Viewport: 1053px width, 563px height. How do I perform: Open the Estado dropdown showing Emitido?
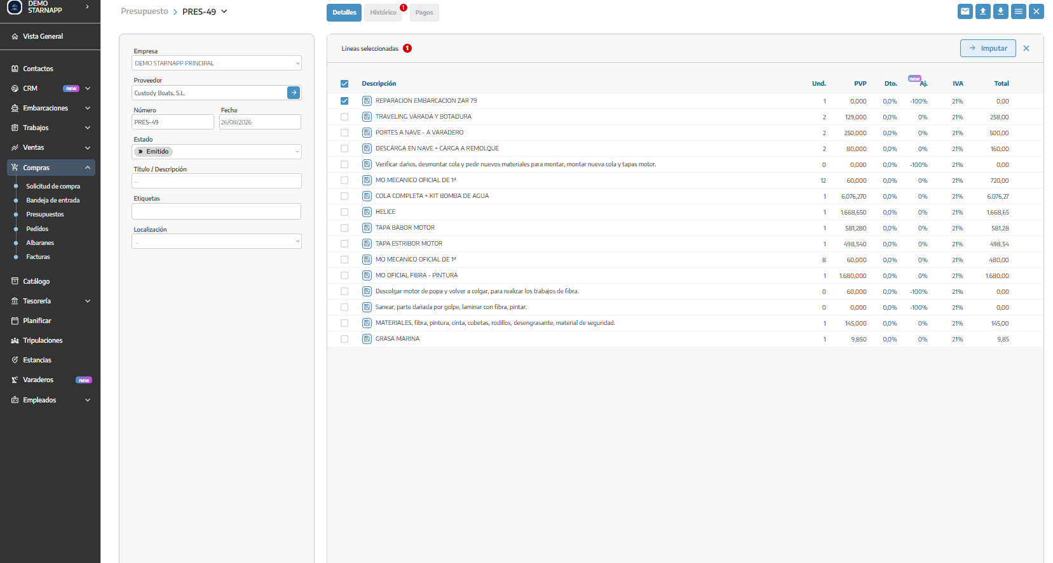(217, 152)
